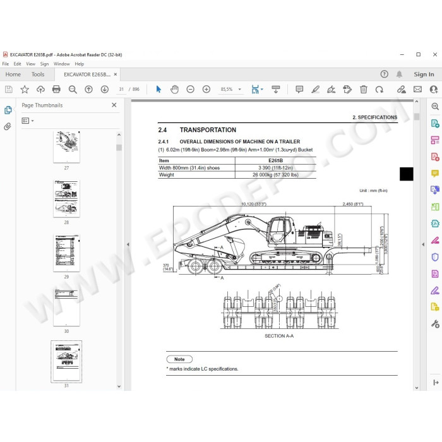The height and width of the screenshot is (442, 442).
Task: Click the Save file icon
Action: (x=9, y=90)
